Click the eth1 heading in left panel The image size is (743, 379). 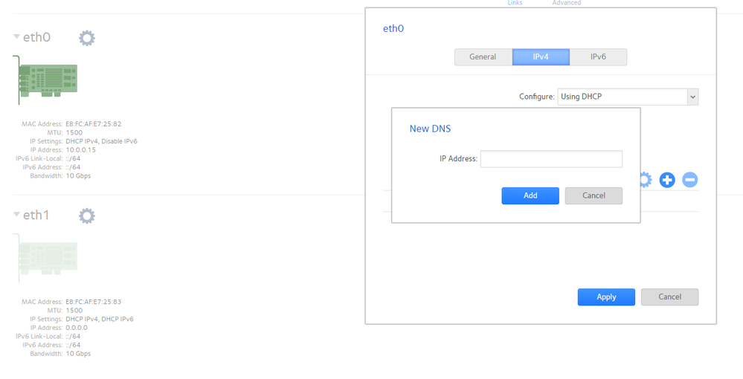coord(36,215)
